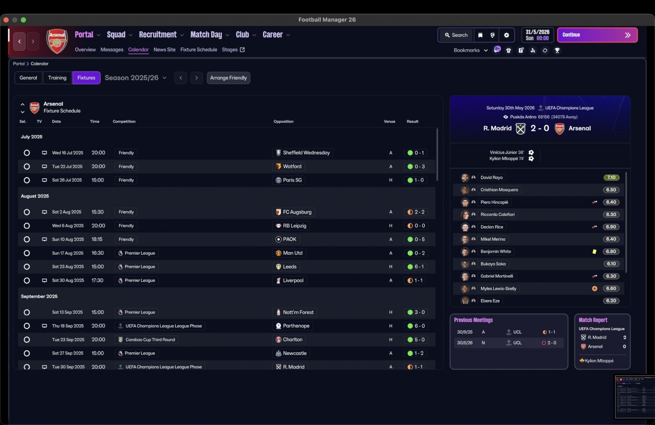
Task: Click the Liverpool opposition name
Action: 293,281
